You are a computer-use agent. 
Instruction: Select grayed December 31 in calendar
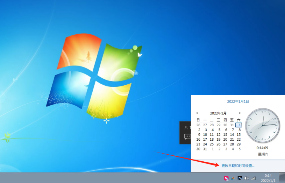coord(232,125)
